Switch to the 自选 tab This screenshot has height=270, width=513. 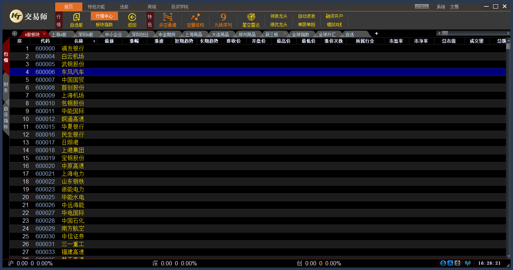pos(350,35)
